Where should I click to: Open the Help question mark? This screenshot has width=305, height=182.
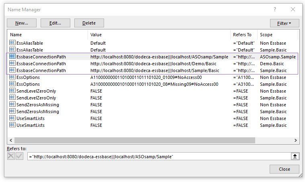pyautogui.click(x=274, y=9)
